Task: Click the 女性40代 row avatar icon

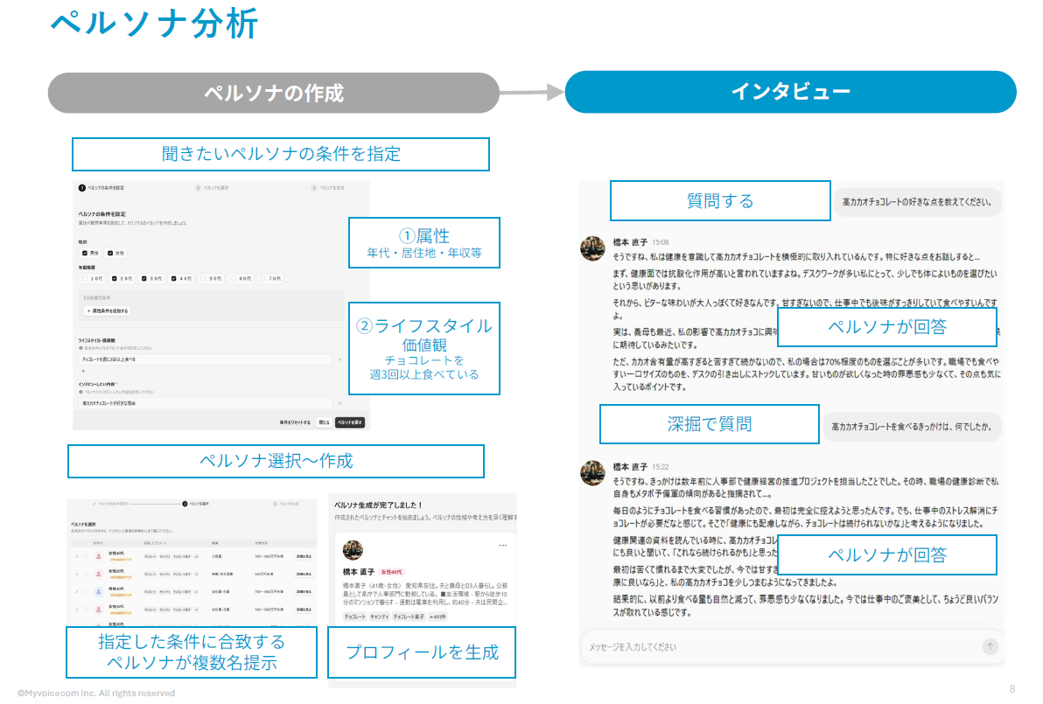Action: pyautogui.click(x=99, y=556)
